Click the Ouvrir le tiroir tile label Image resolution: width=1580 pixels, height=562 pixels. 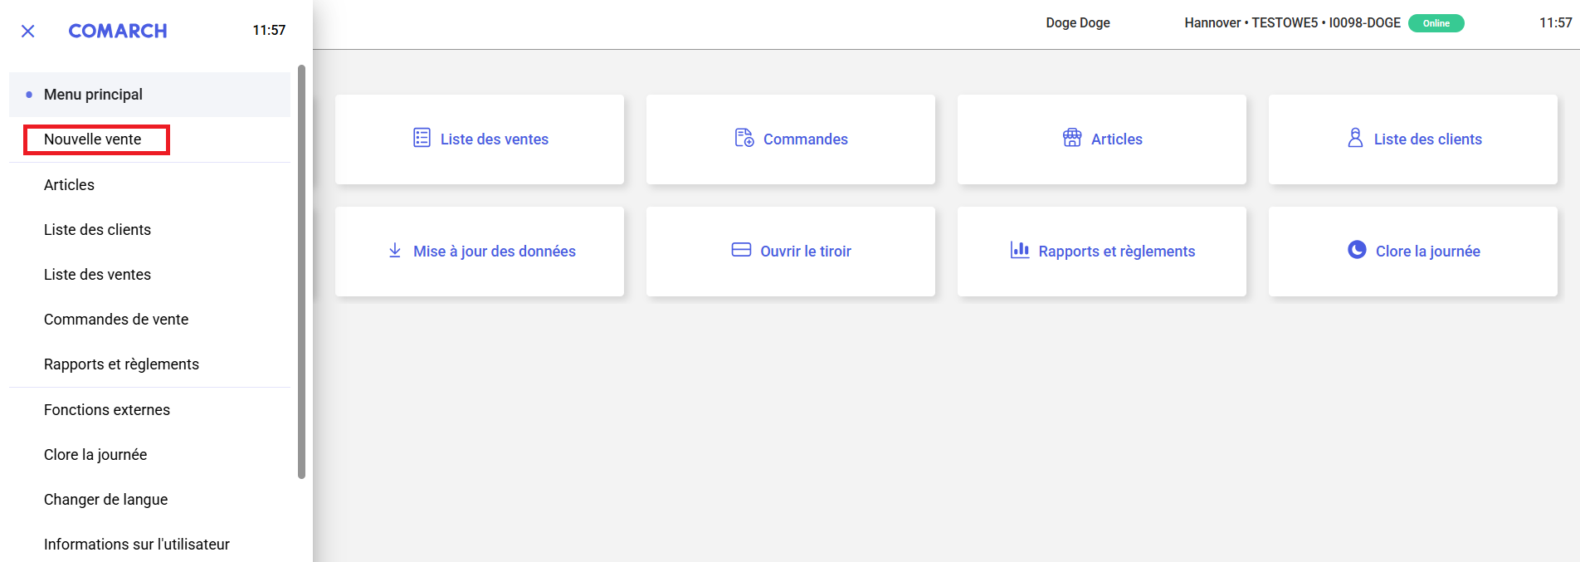(806, 252)
